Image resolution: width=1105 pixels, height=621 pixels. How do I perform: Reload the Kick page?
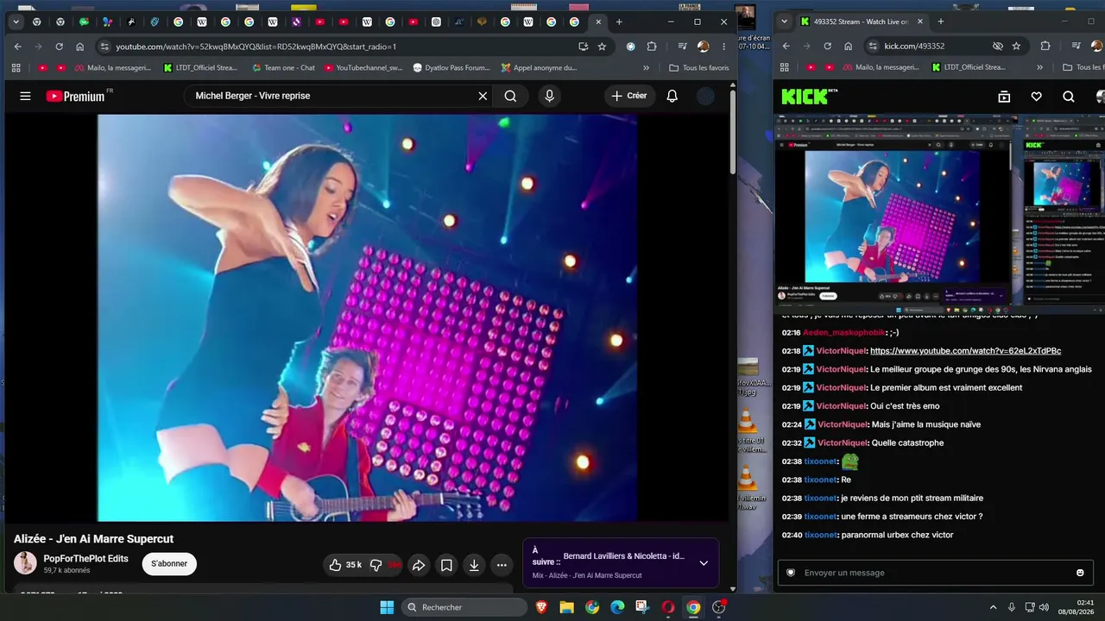(827, 46)
